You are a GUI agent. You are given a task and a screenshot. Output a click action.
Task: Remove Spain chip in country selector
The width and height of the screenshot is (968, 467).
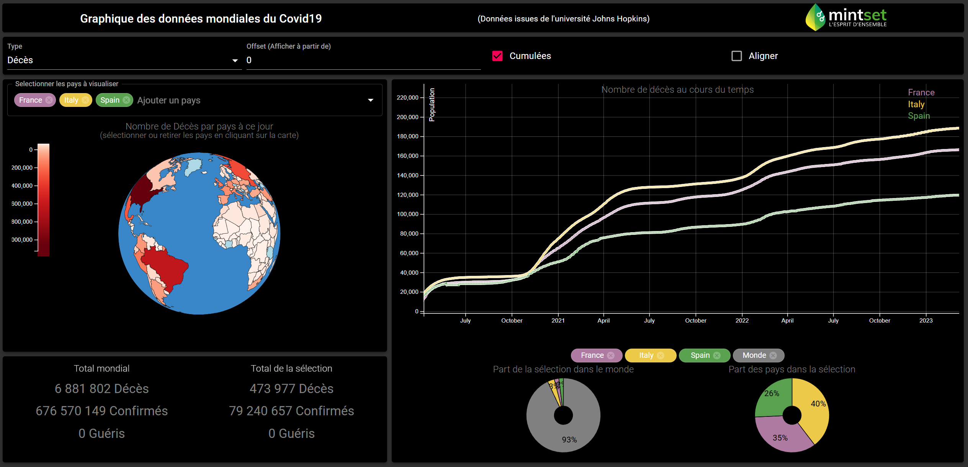126,100
